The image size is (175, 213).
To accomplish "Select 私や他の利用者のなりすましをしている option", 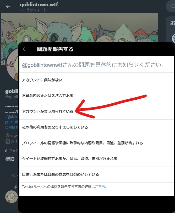I will (97, 127).
